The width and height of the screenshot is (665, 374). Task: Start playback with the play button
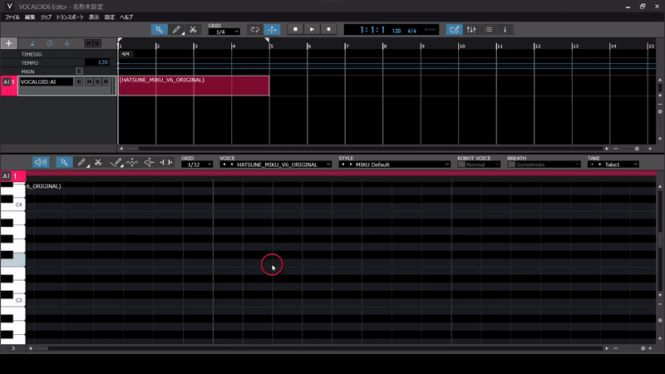click(x=312, y=29)
